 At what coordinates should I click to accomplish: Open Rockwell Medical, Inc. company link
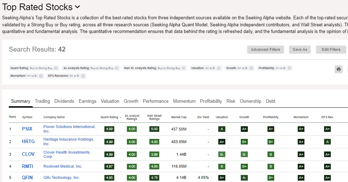point(63,166)
